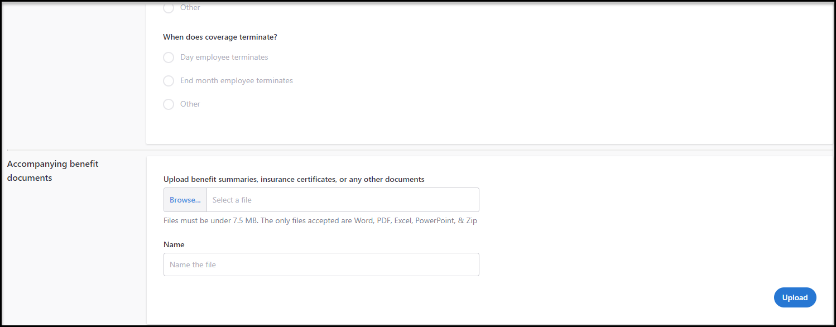Pick 'Other' under coverage termination question
Viewport: 836px width, 327px height.
[x=169, y=104]
